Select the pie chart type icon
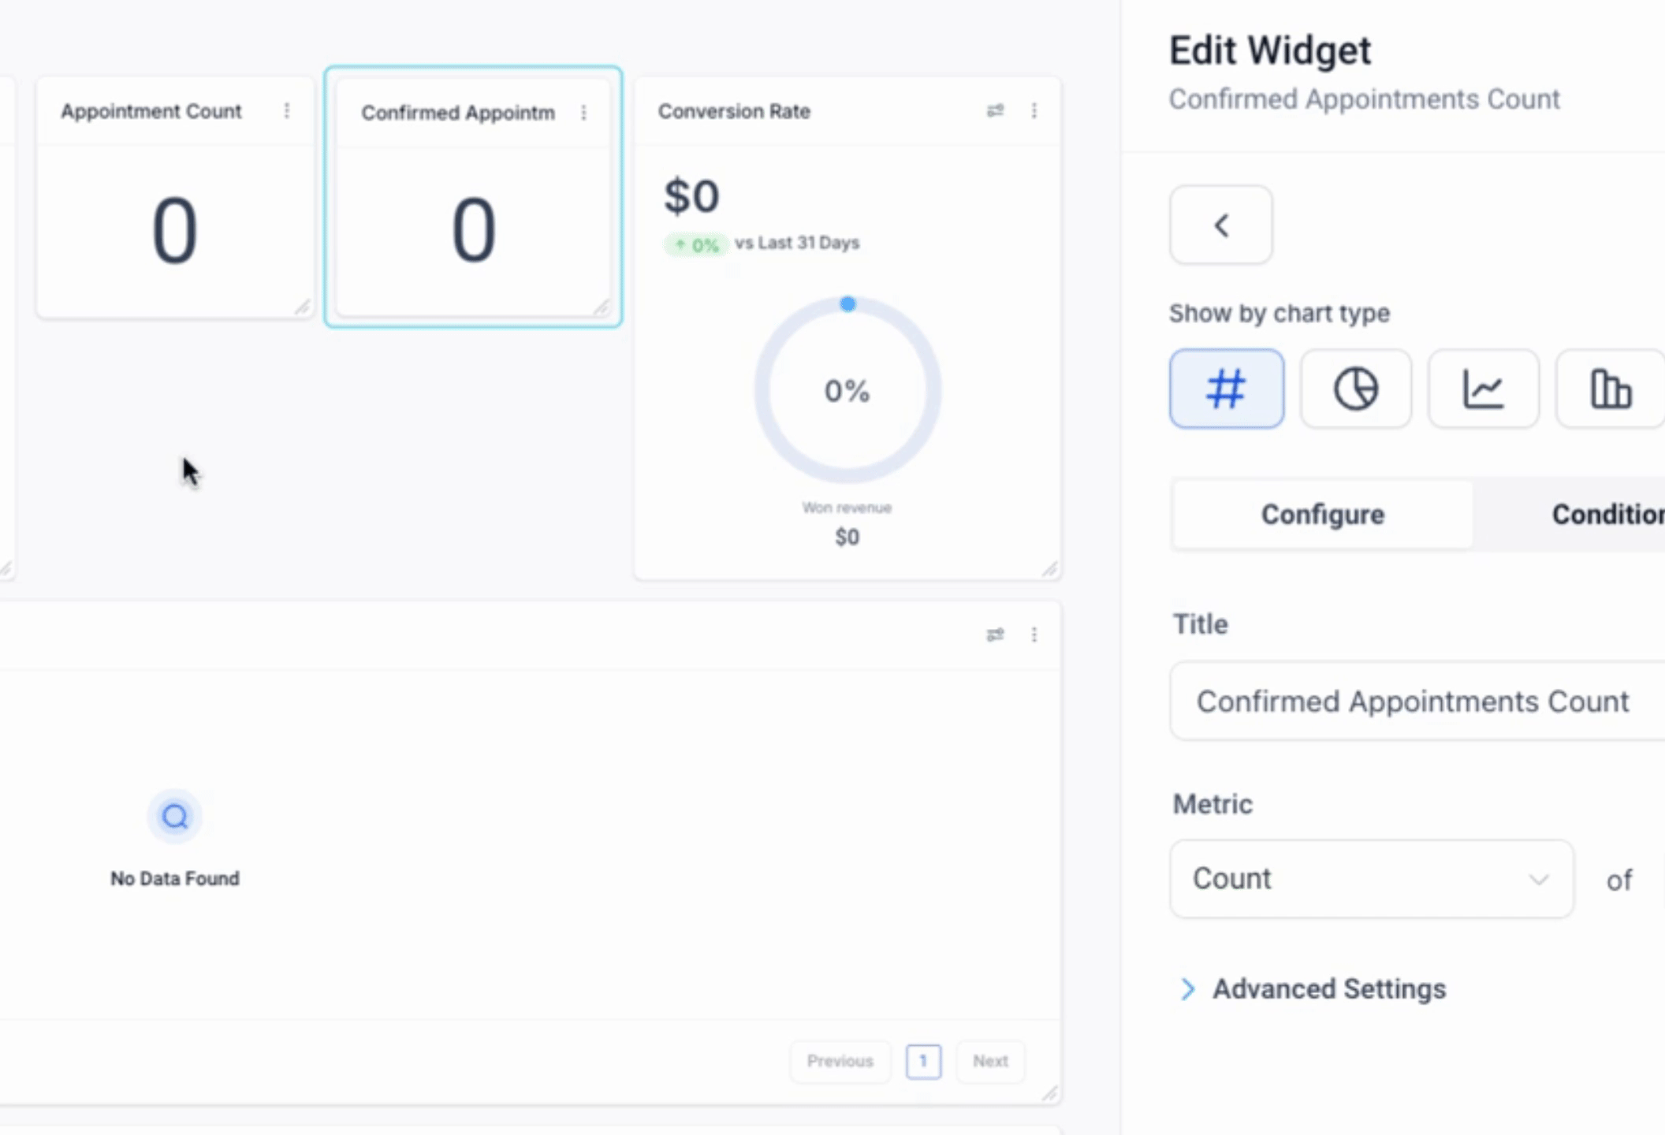Screen dimensions: 1665x1135 pyautogui.click(x=1355, y=389)
